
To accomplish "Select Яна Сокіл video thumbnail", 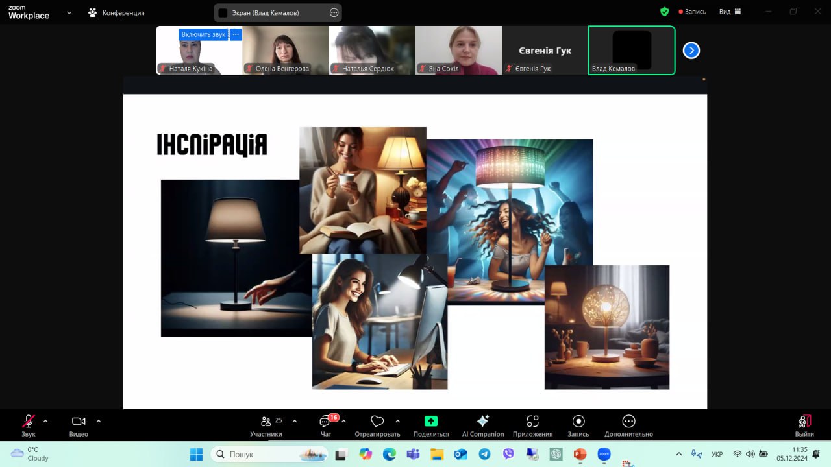I will tap(458, 50).
